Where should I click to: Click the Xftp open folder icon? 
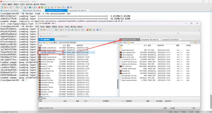[44, 30]
